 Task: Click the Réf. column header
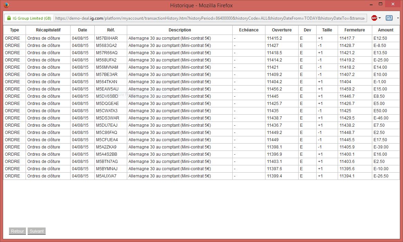[111, 30]
